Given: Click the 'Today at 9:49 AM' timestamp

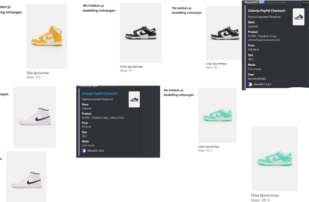Looking at the screenshot, I should [x=276, y=2].
